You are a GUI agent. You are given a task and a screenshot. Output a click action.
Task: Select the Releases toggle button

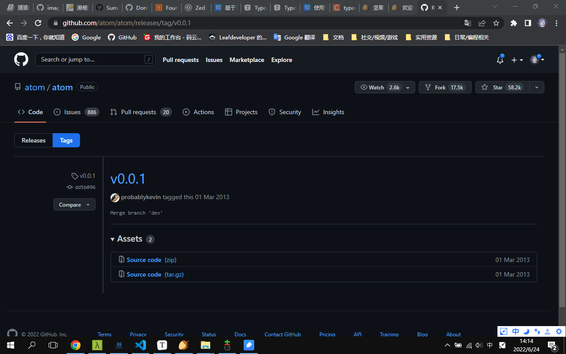[x=34, y=140]
